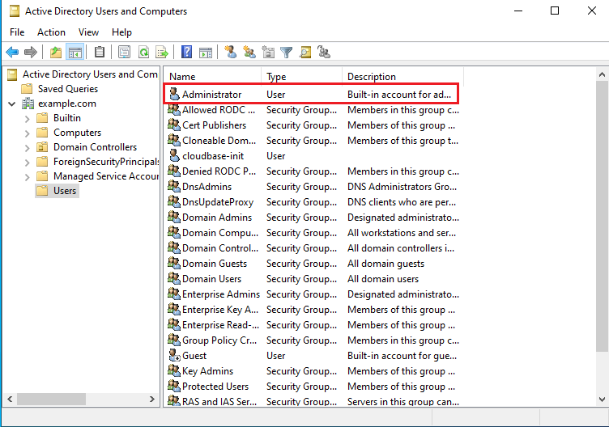Image resolution: width=609 pixels, height=427 pixels.
Task: Open the Help menu
Action: tap(121, 32)
